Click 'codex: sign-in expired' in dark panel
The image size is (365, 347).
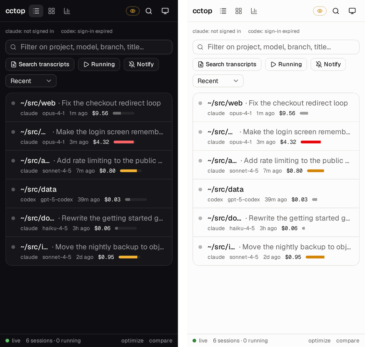87,31
